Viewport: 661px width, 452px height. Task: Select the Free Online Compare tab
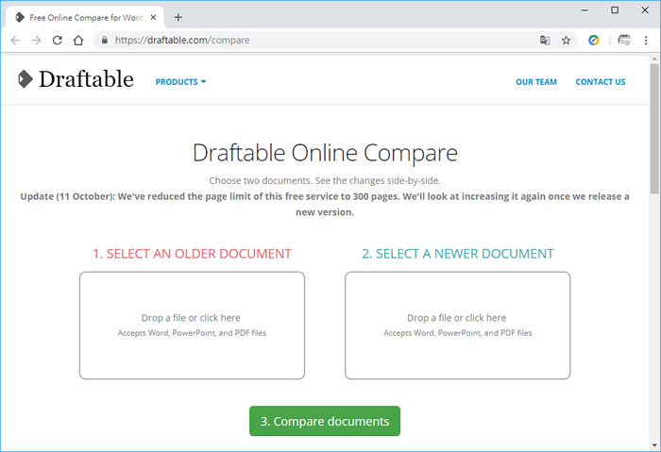click(85, 18)
